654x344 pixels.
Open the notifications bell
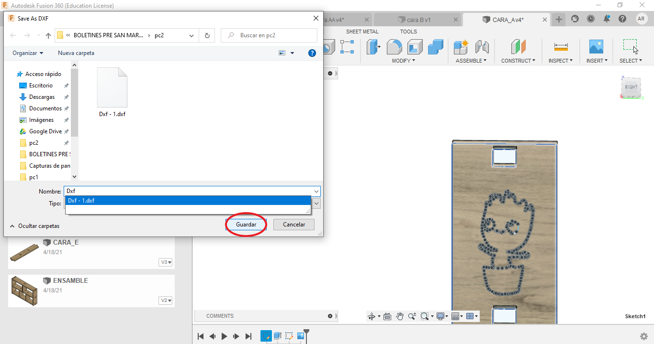pos(607,19)
